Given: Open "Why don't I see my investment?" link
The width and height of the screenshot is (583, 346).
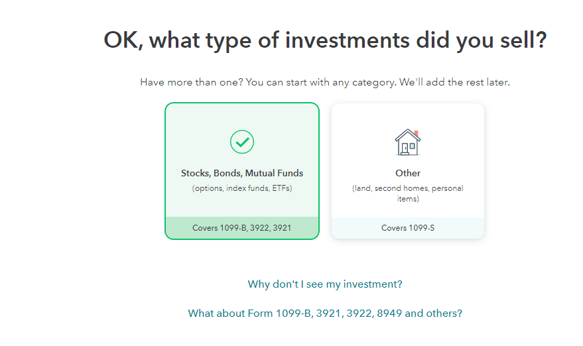Looking at the screenshot, I should (325, 284).
